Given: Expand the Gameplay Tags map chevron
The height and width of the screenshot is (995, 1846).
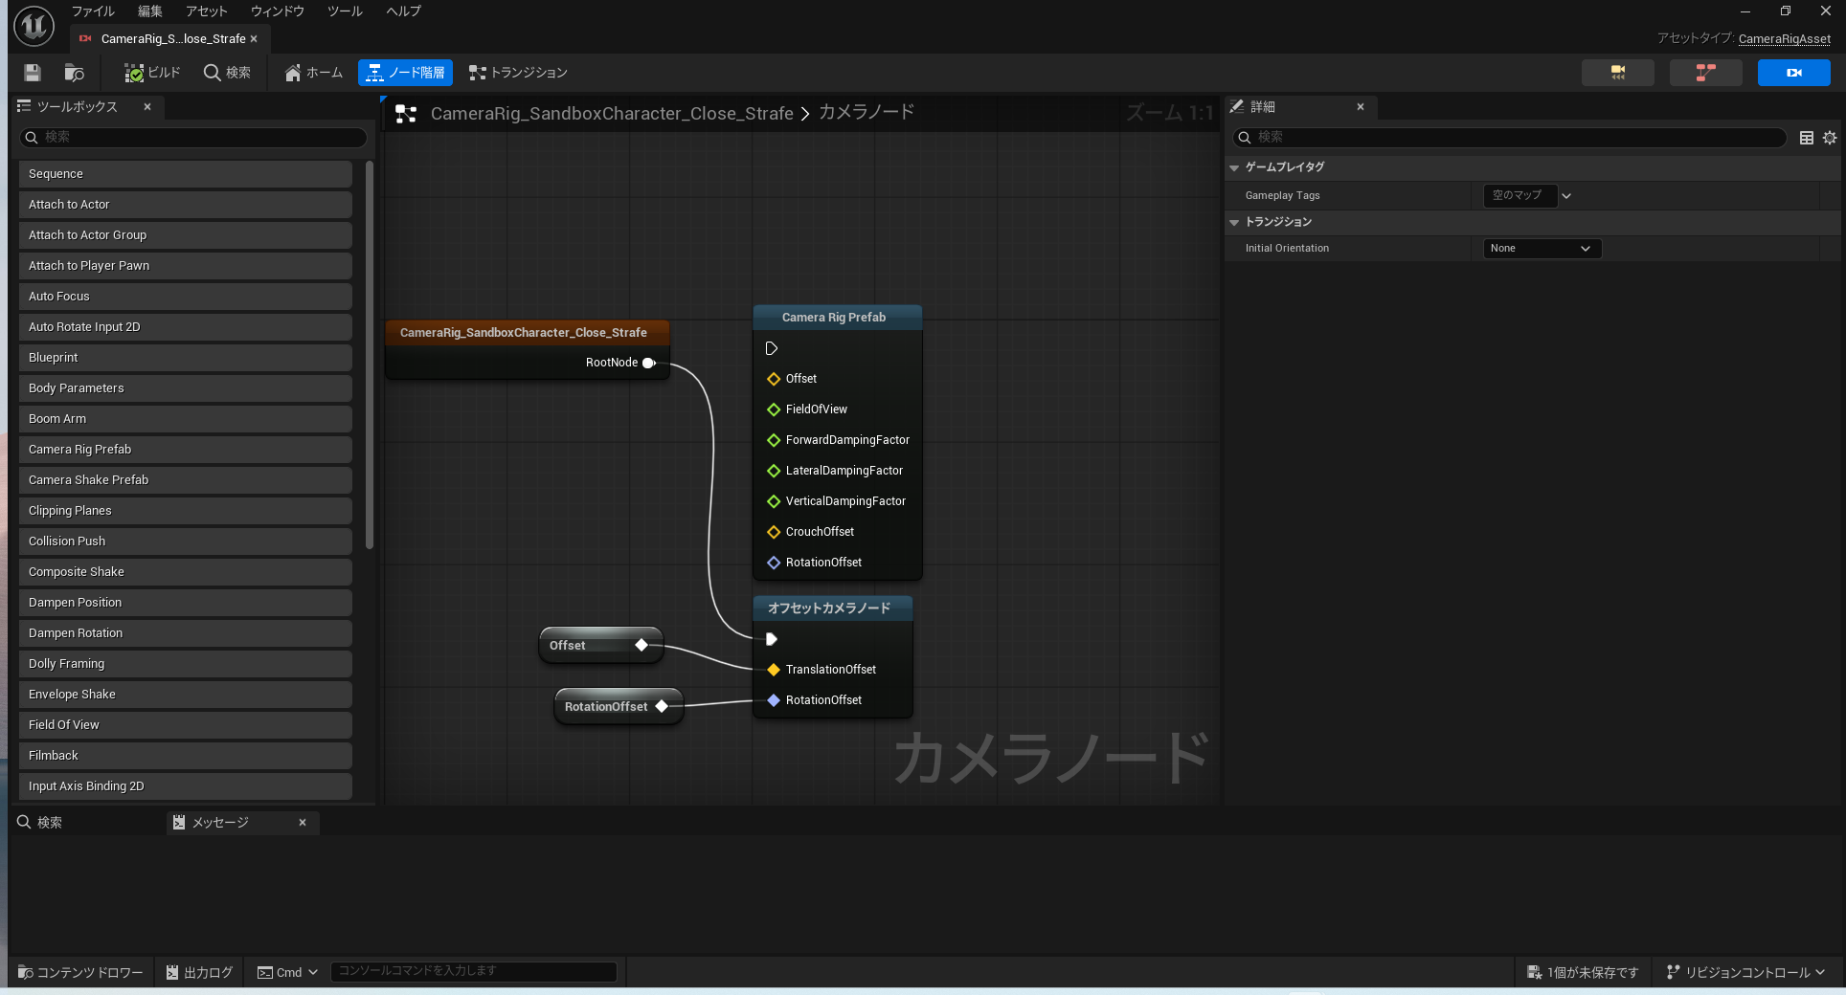Looking at the screenshot, I should tap(1566, 196).
